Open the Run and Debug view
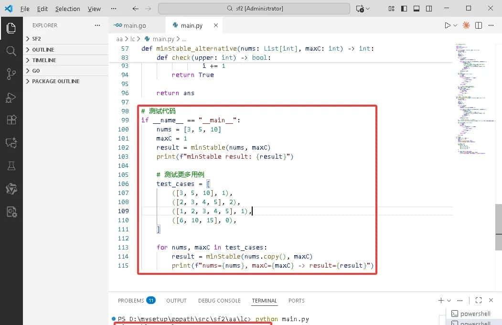The height and width of the screenshot is (325, 502). [x=11, y=97]
